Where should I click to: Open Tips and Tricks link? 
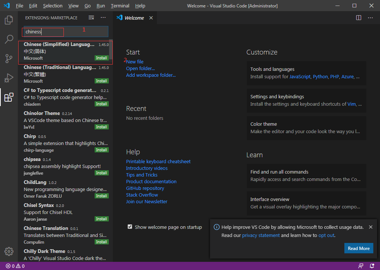141,175
